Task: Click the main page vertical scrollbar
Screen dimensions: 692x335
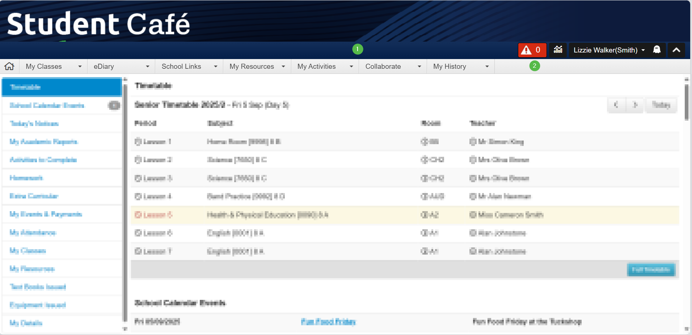Action: pyautogui.click(x=686, y=102)
